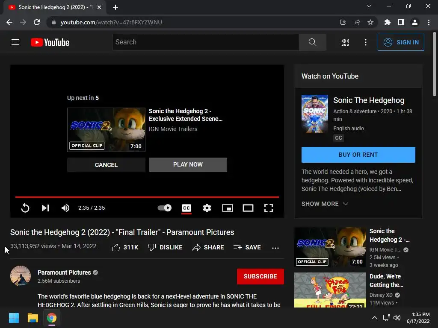The height and width of the screenshot is (328, 438).
Task: Skip to next video
Action: click(45, 208)
